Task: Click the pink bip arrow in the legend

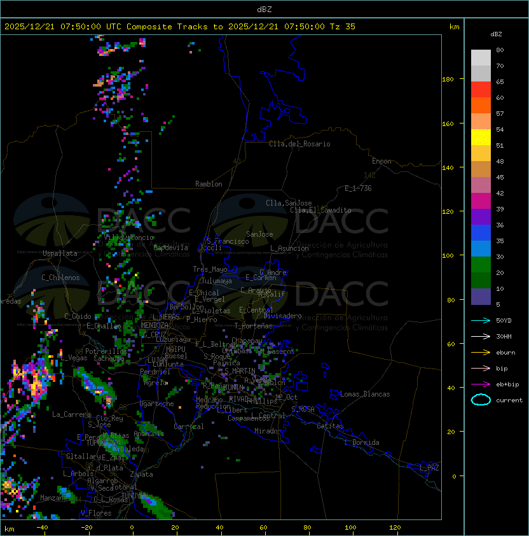Action: pos(481,368)
